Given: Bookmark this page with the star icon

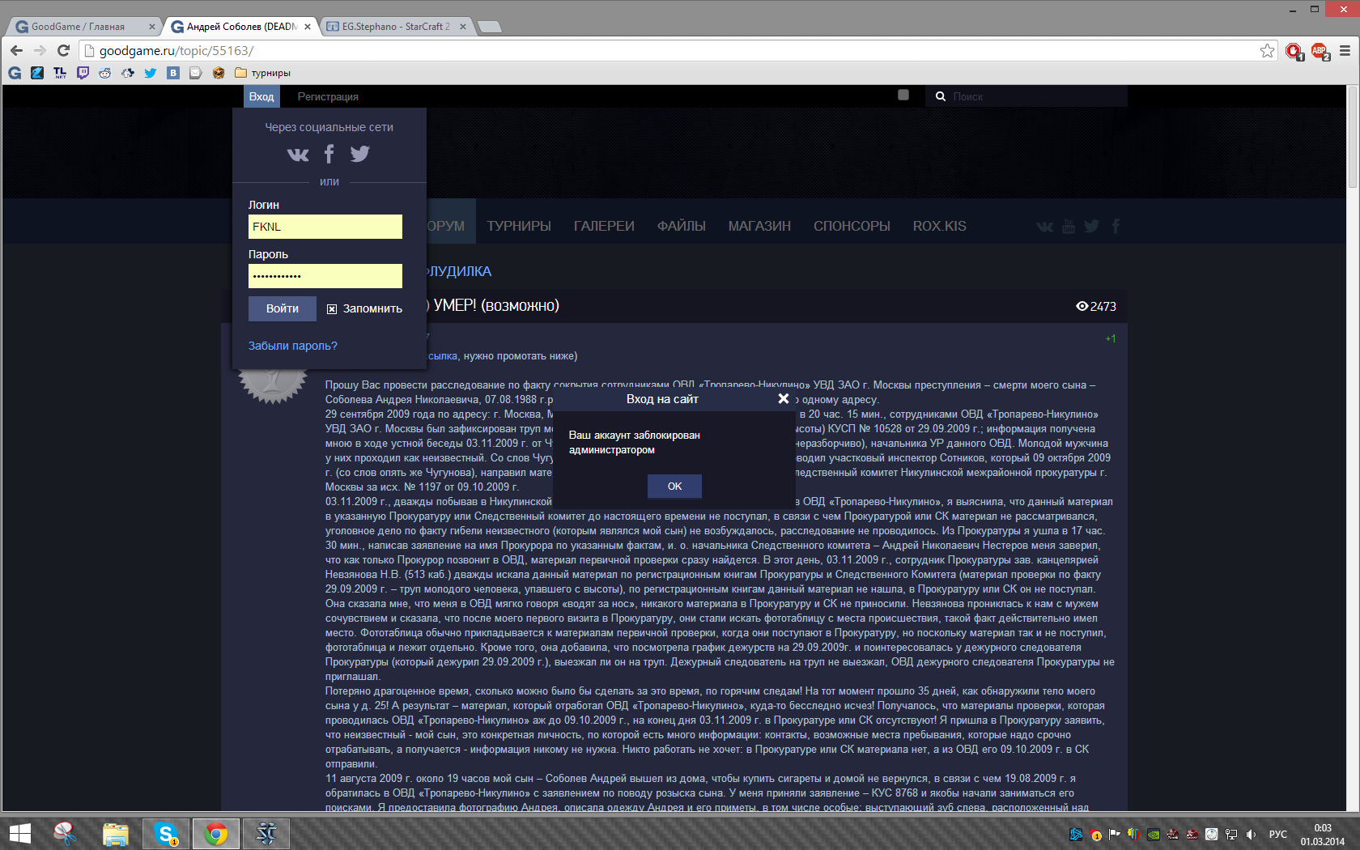Looking at the screenshot, I should (1267, 50).
